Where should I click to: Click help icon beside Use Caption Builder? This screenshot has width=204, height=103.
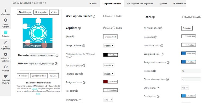click(94, 16)
